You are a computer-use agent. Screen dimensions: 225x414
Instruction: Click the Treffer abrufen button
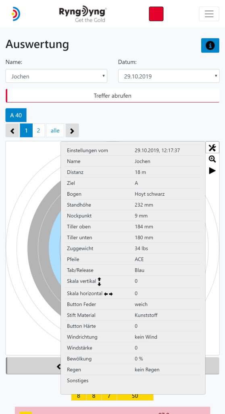pyautogui.click(x=112, y=96)
